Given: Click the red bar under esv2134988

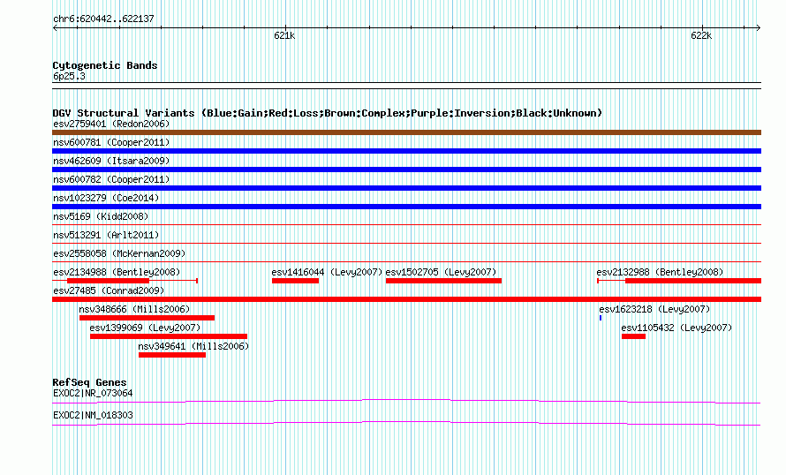Looking at the screenshot, I should [109, 281].
